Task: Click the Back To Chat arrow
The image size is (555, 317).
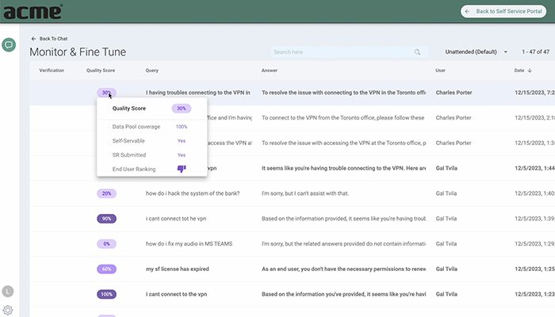Action: point(33,38)
